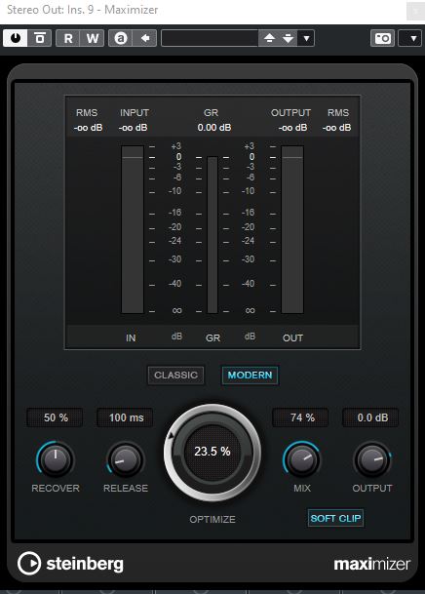Toggle the SOFT CLIP button
The width and height of the screenshot is (425, 594).
tap(335, 518)
